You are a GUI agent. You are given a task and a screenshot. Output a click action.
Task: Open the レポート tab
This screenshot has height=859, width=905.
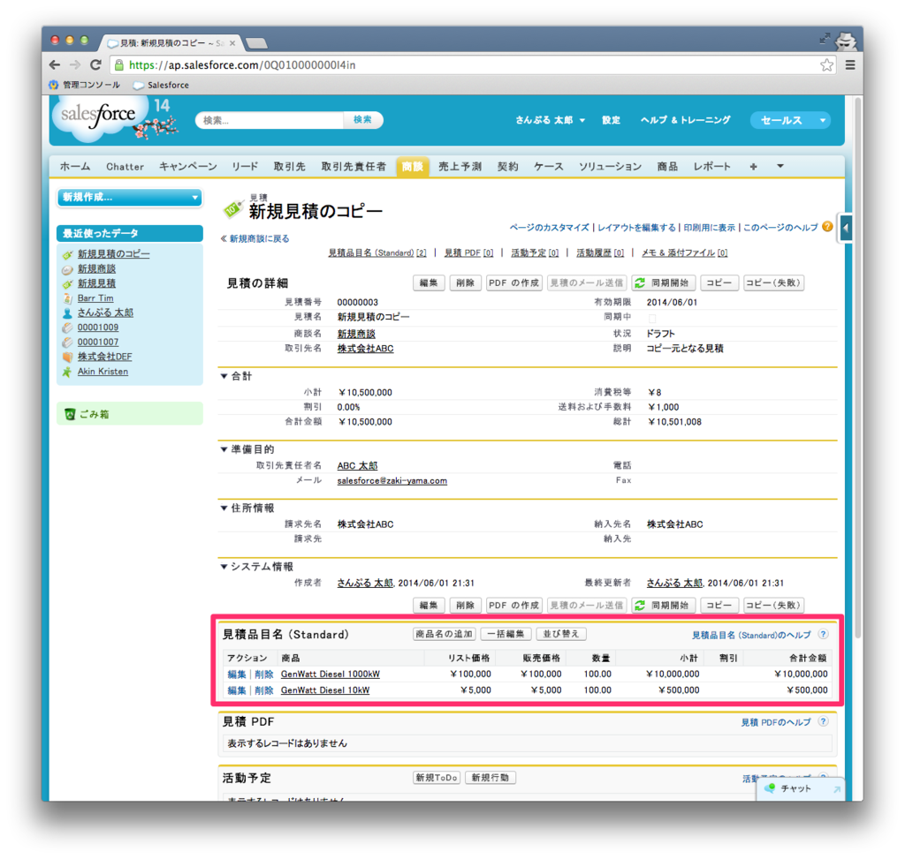(x=711, y=166)
